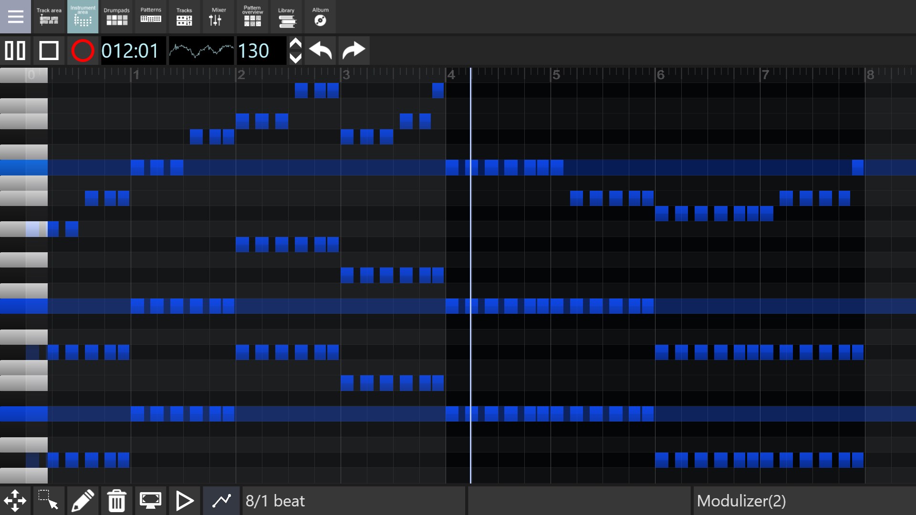
Task: Click the waveform oscilloscope display
Action: click(x=201, y=51)
